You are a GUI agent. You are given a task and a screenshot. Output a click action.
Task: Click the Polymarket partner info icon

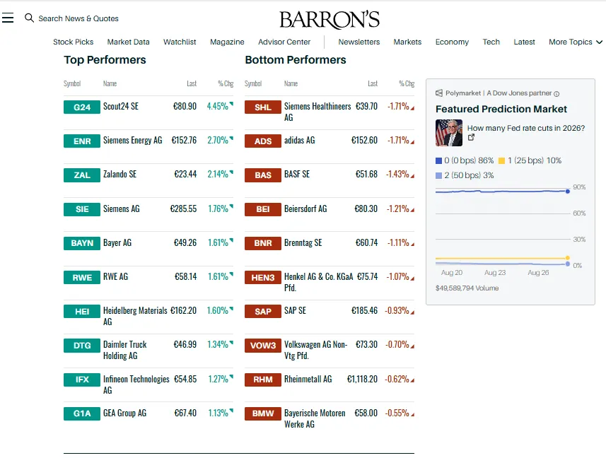point(557,93)
